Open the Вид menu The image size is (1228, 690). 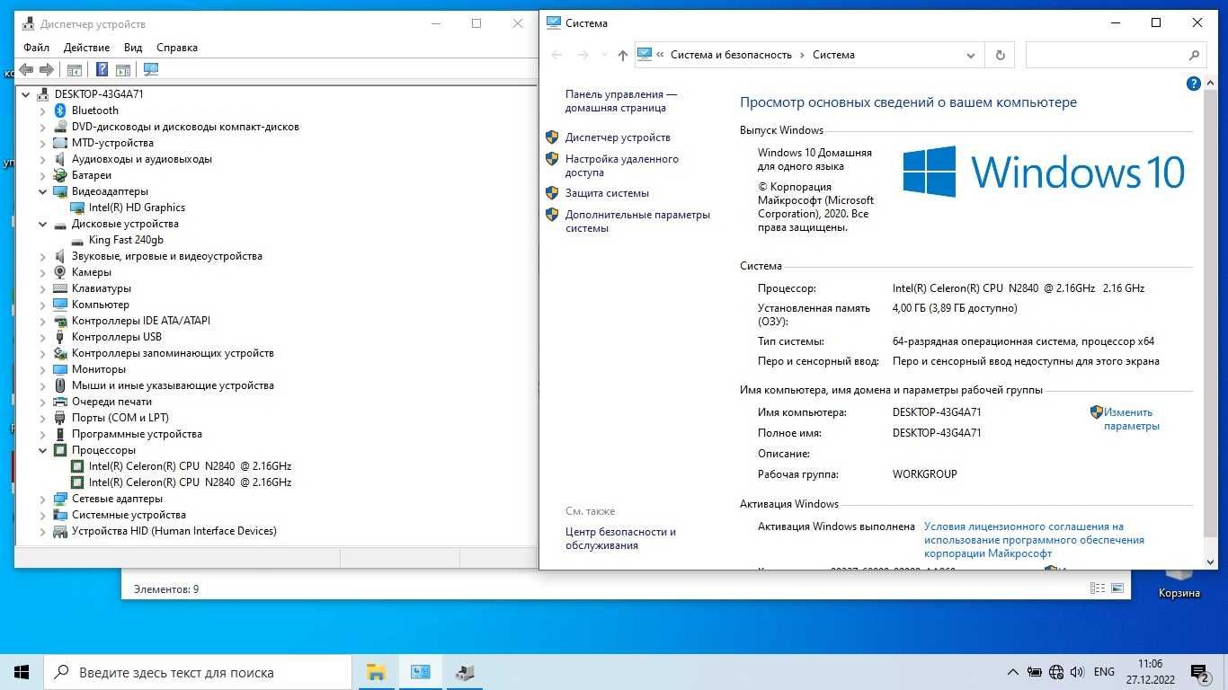133,48
